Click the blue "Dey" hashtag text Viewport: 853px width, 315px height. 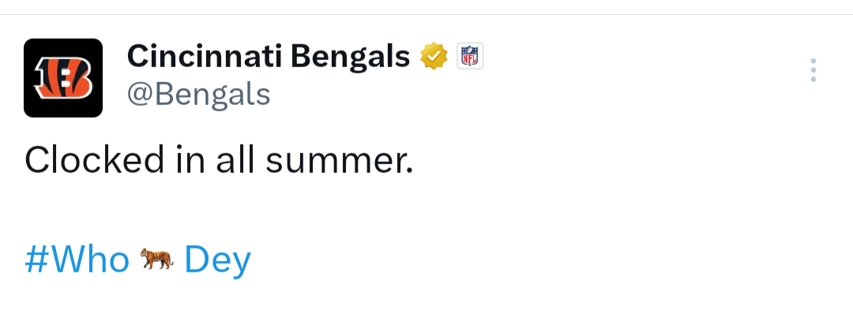click(x=218, y=261)
